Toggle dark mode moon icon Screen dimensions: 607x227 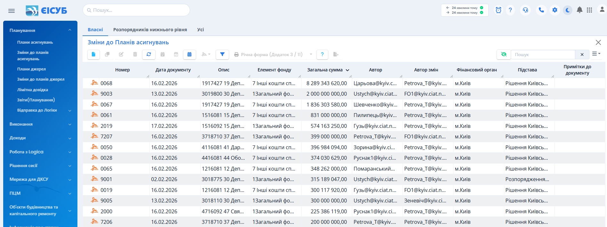pos(568,10)
